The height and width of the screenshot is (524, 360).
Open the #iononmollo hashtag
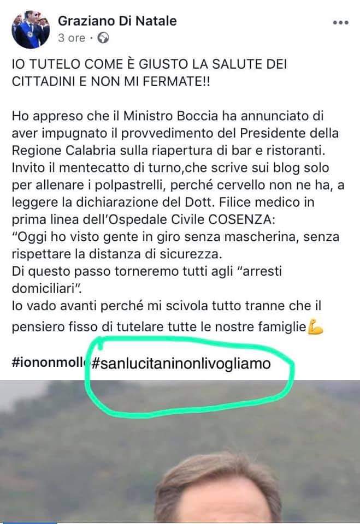point(49,362)
